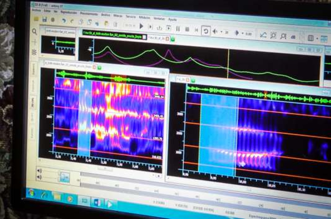Mute the top speaker icon at bottom-left
The image size is (331, 219).
tap(39, 171)
